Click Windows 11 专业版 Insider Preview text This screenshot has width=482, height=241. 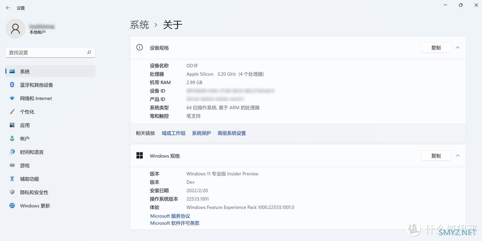pos(222,173)
